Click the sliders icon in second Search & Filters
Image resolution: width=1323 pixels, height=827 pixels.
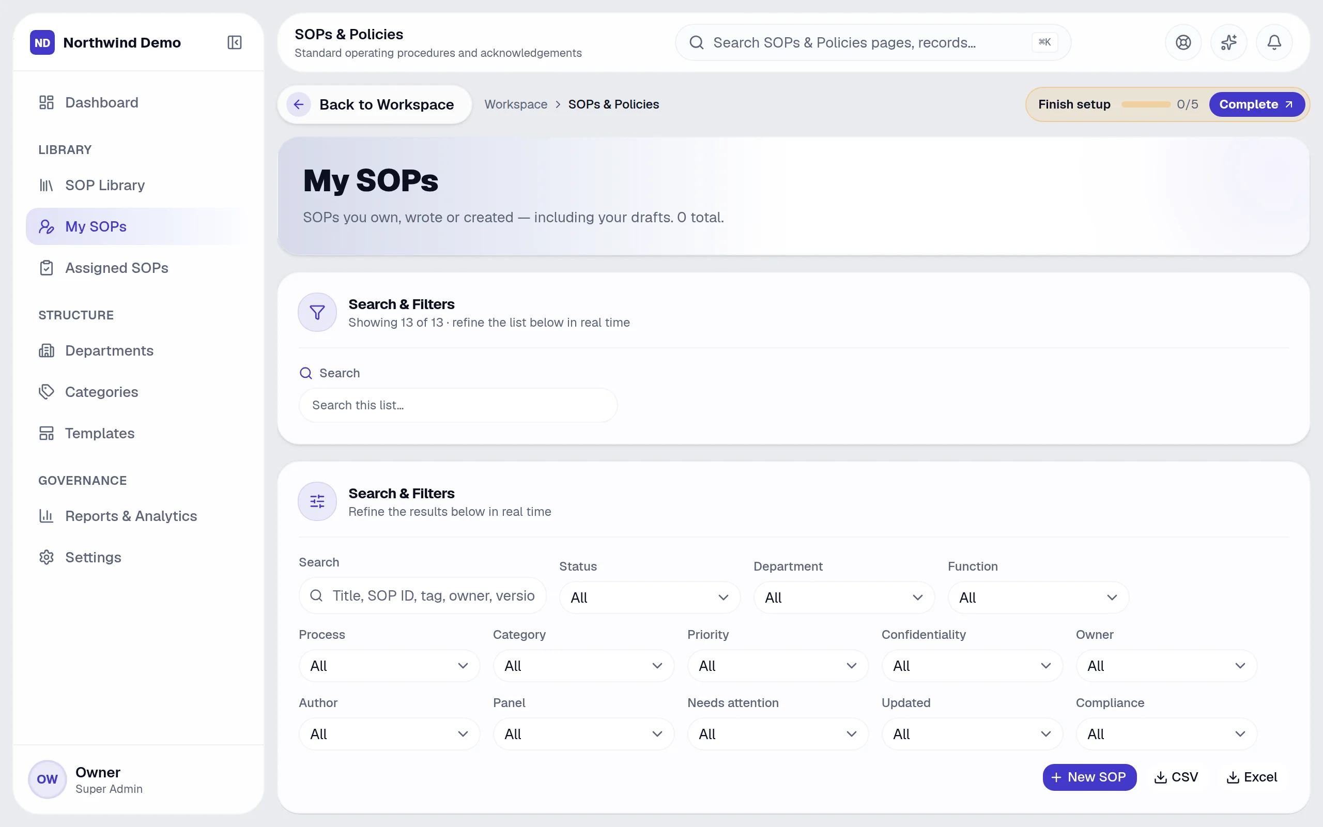[317, 501]
